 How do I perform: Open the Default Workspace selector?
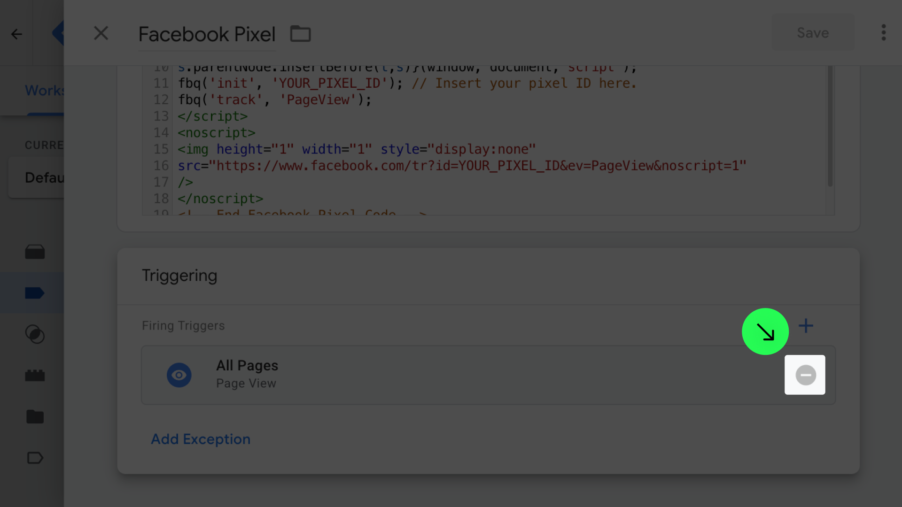(44, 178)
